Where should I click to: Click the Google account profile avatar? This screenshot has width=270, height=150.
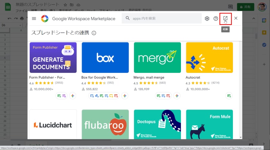[x=261, y=7]
